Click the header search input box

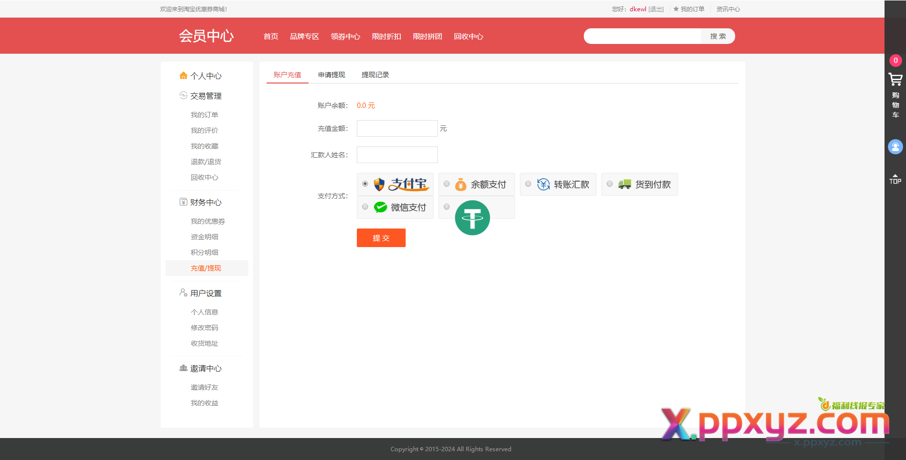643,36
